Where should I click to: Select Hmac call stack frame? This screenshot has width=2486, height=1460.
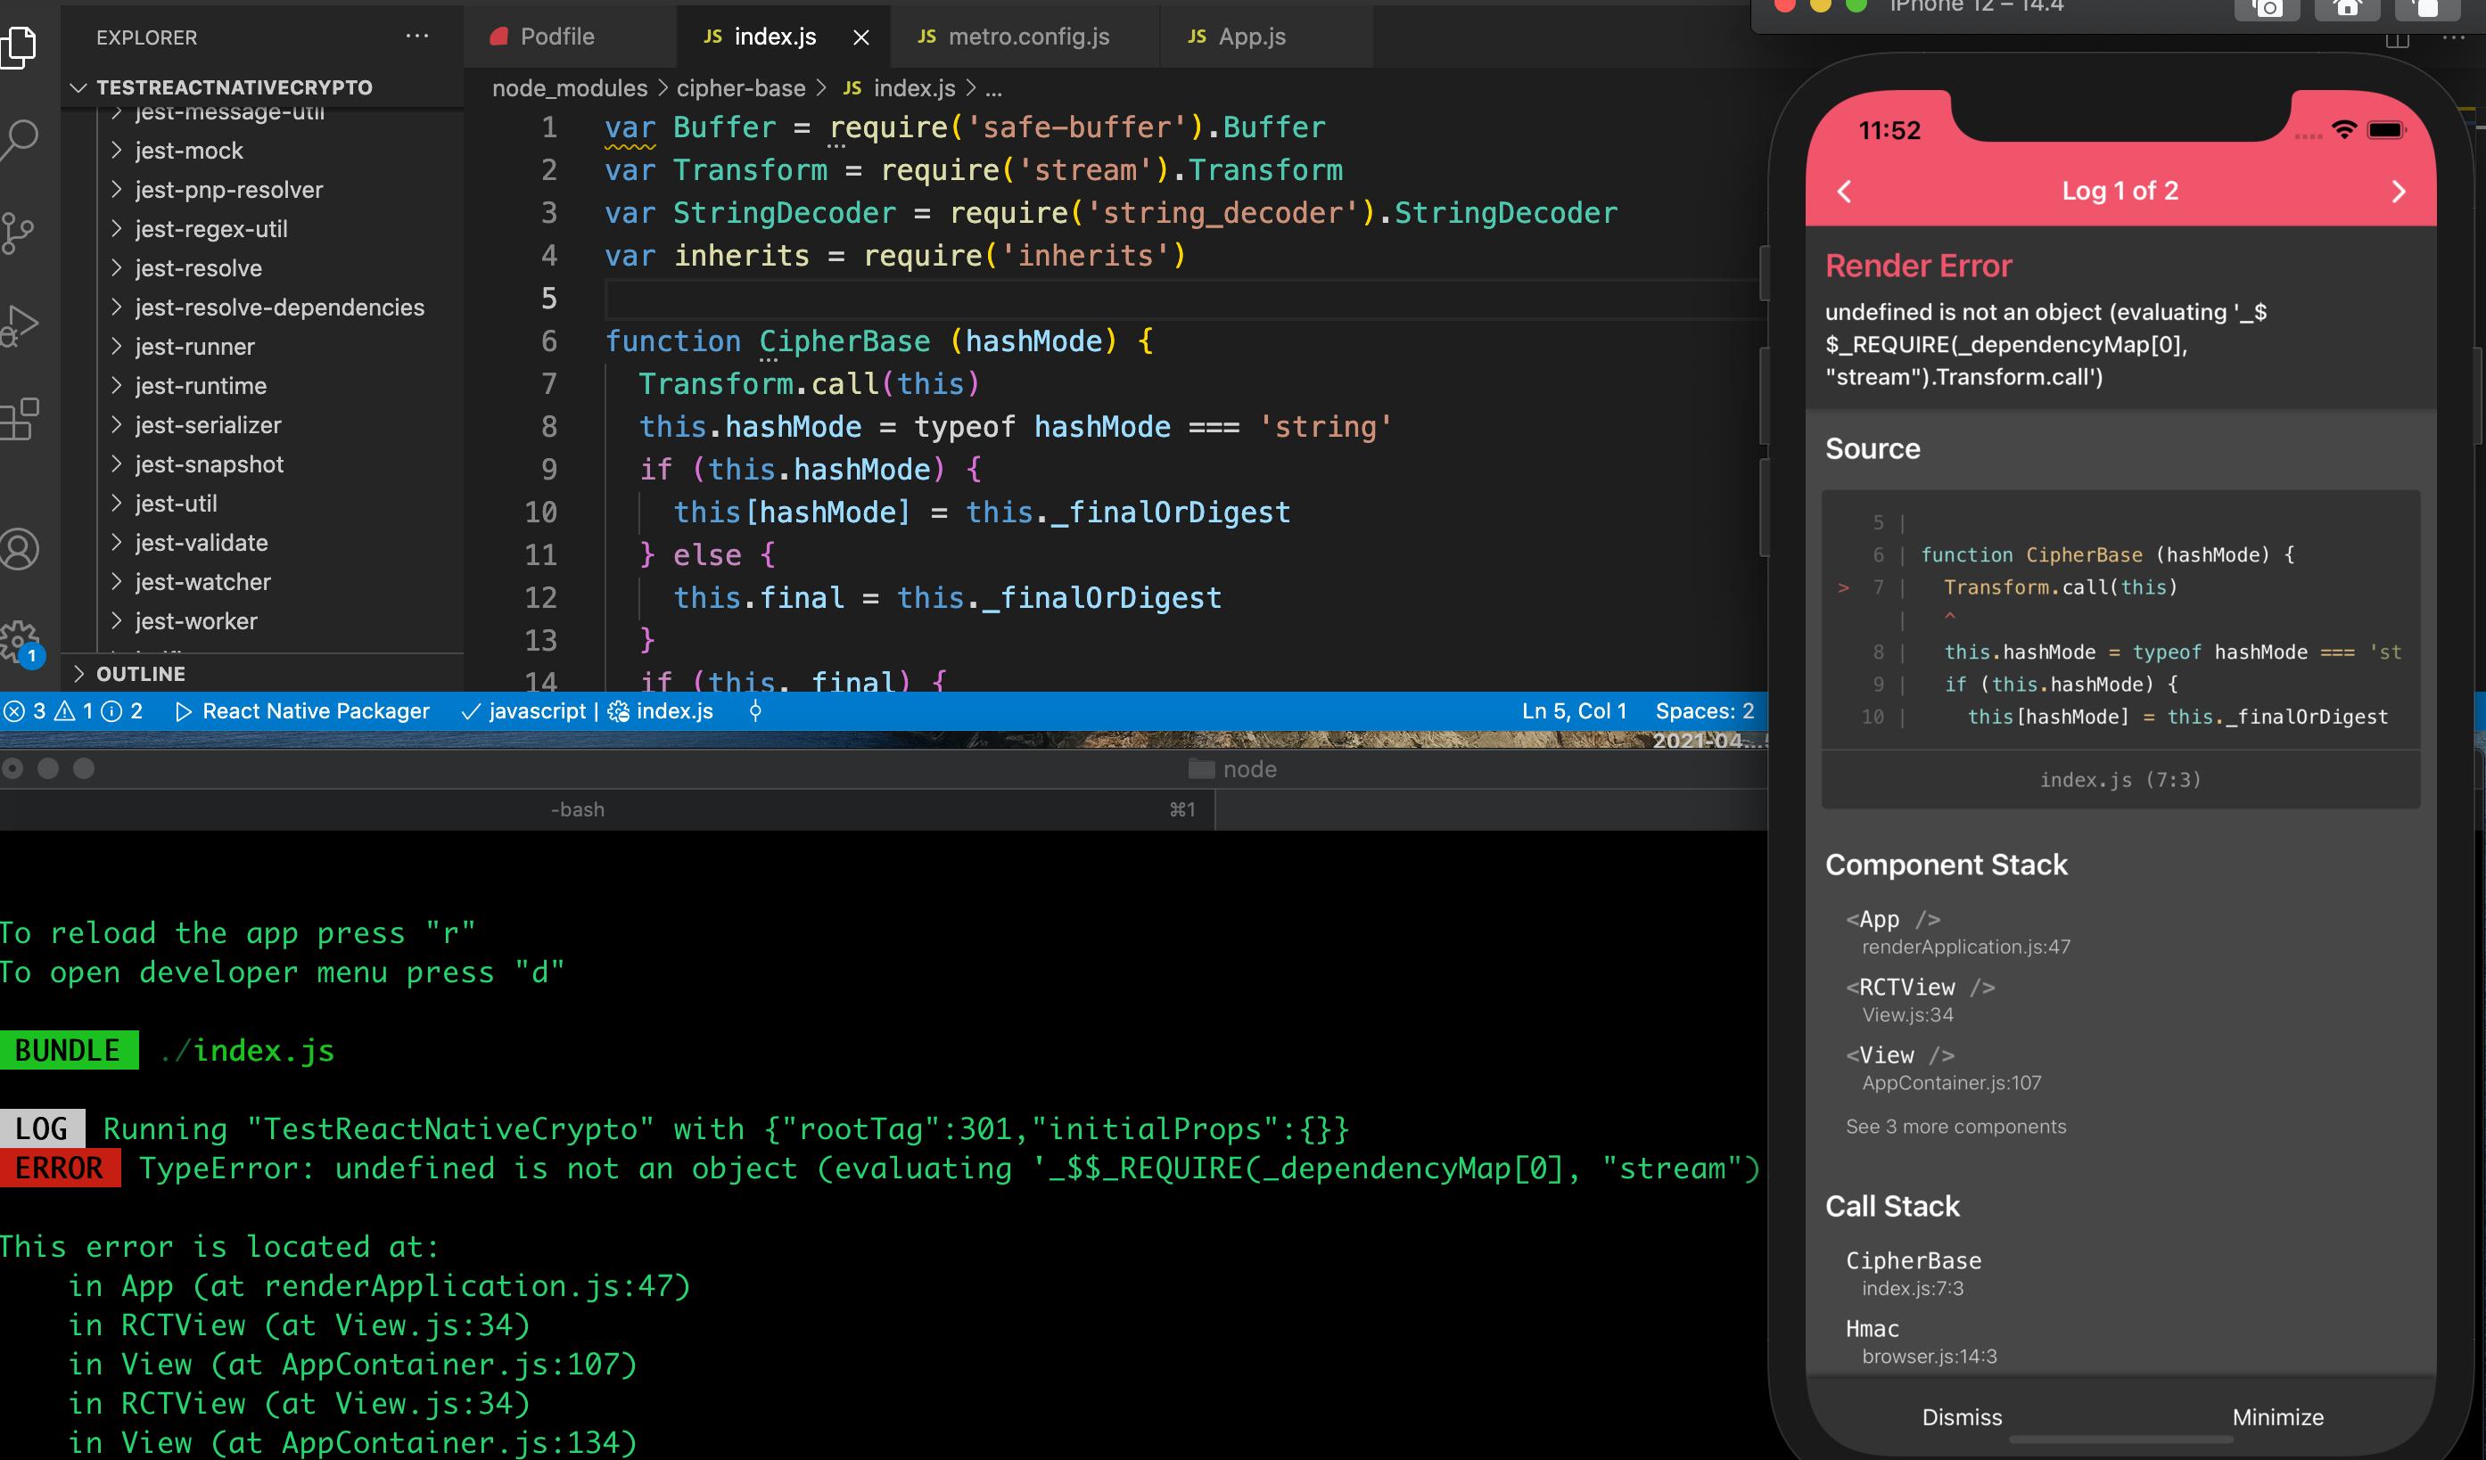tap(1921, 1341)
